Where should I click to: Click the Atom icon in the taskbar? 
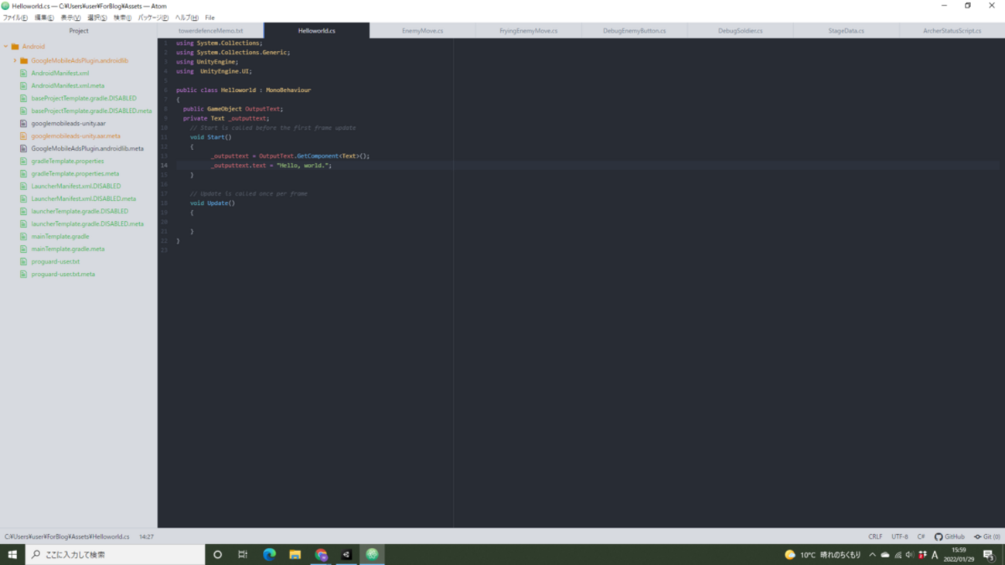[x=372, y=554]
